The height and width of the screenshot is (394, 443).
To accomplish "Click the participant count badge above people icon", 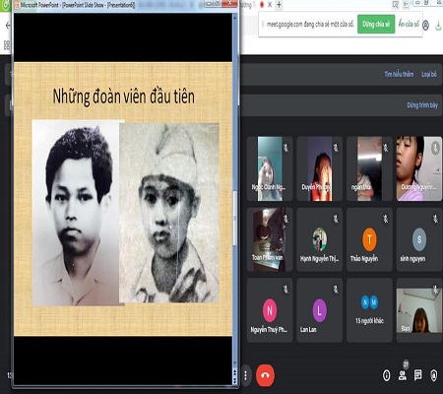I will 406,364.
